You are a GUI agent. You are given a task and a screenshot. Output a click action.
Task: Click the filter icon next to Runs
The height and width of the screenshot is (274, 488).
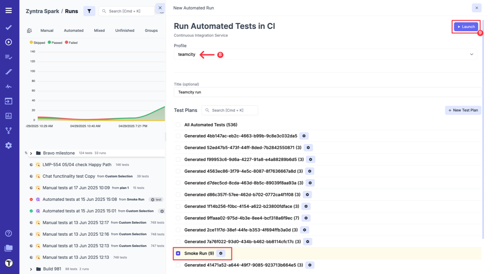89,11
